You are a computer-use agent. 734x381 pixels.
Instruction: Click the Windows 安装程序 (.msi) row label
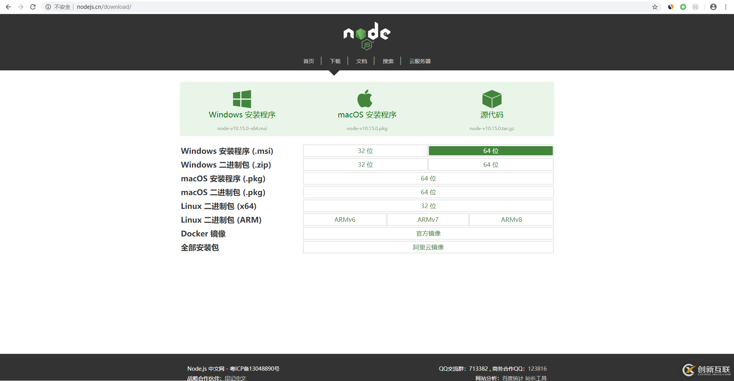[x=227, y=151]
